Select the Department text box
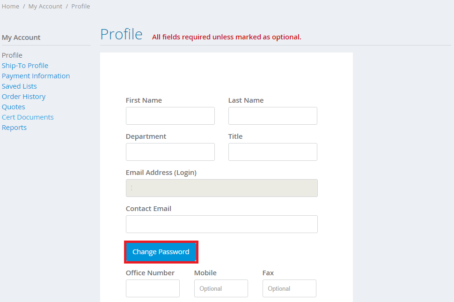This screenshot has width=454, height=302. coord(170,152)
